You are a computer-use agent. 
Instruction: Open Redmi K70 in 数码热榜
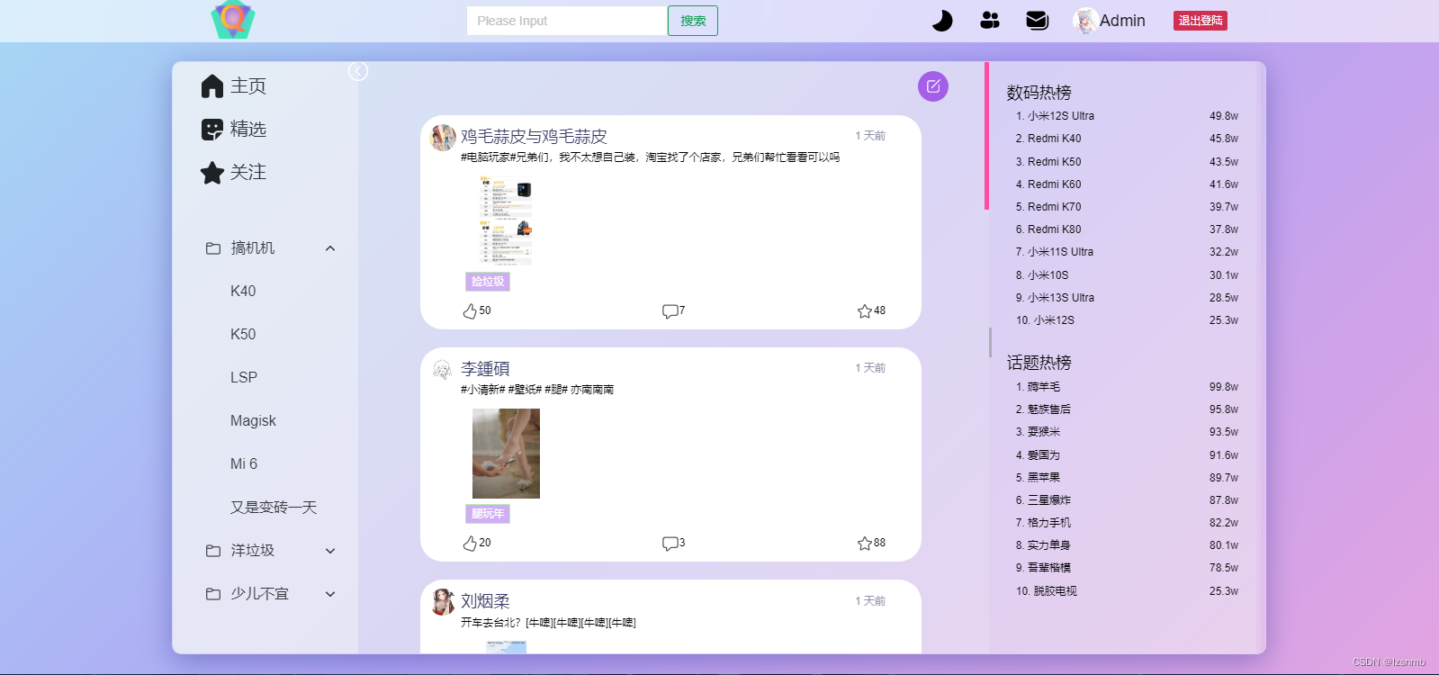coord(1055,207)
